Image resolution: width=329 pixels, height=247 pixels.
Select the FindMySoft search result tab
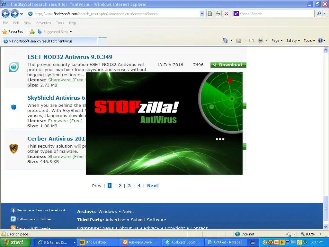(x=50, y=41)
